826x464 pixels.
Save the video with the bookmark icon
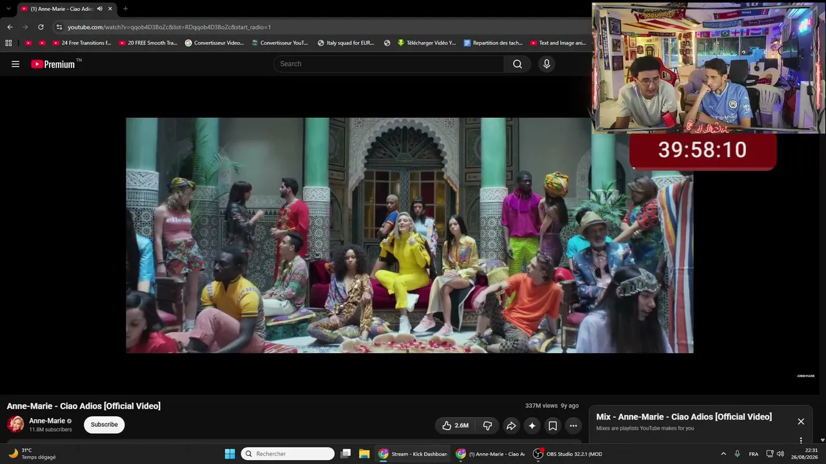[x=553, y=425]
